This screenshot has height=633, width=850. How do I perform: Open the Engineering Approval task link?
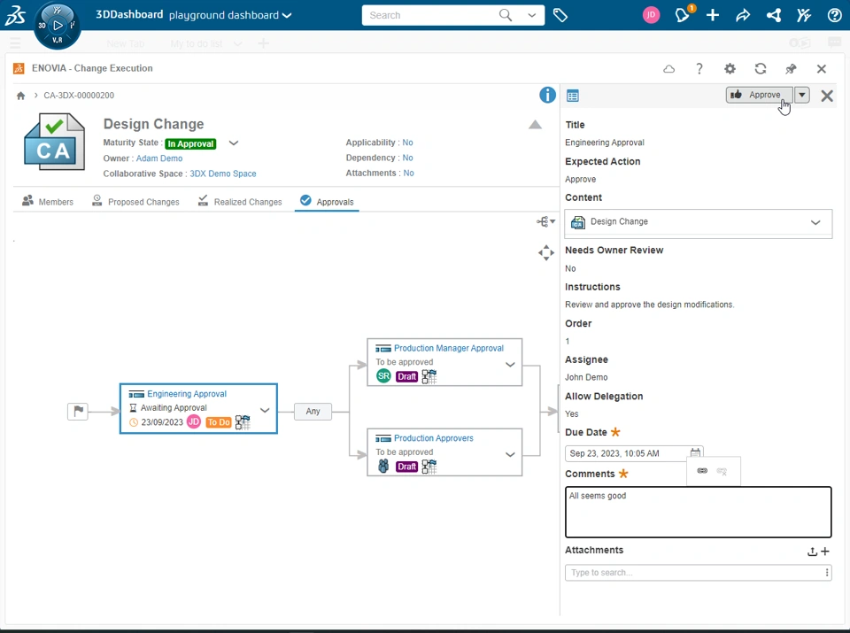pos(187,393)
